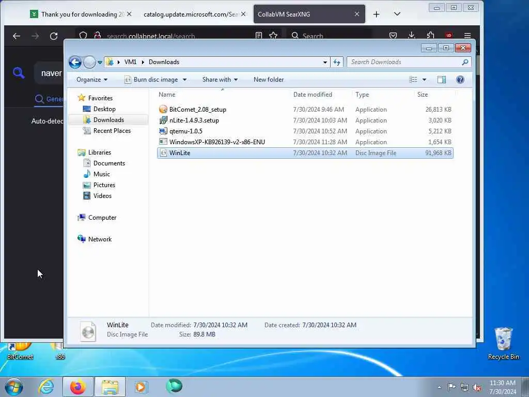Open the view options dropdown arrow
This screenshot has height=397, width=529.
(425, 80)
